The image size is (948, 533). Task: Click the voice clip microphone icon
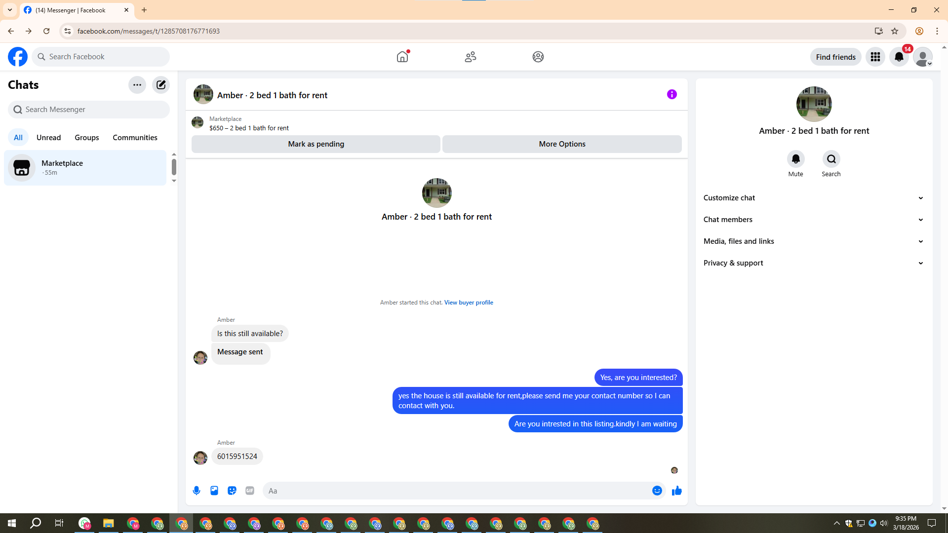point(197,491)
